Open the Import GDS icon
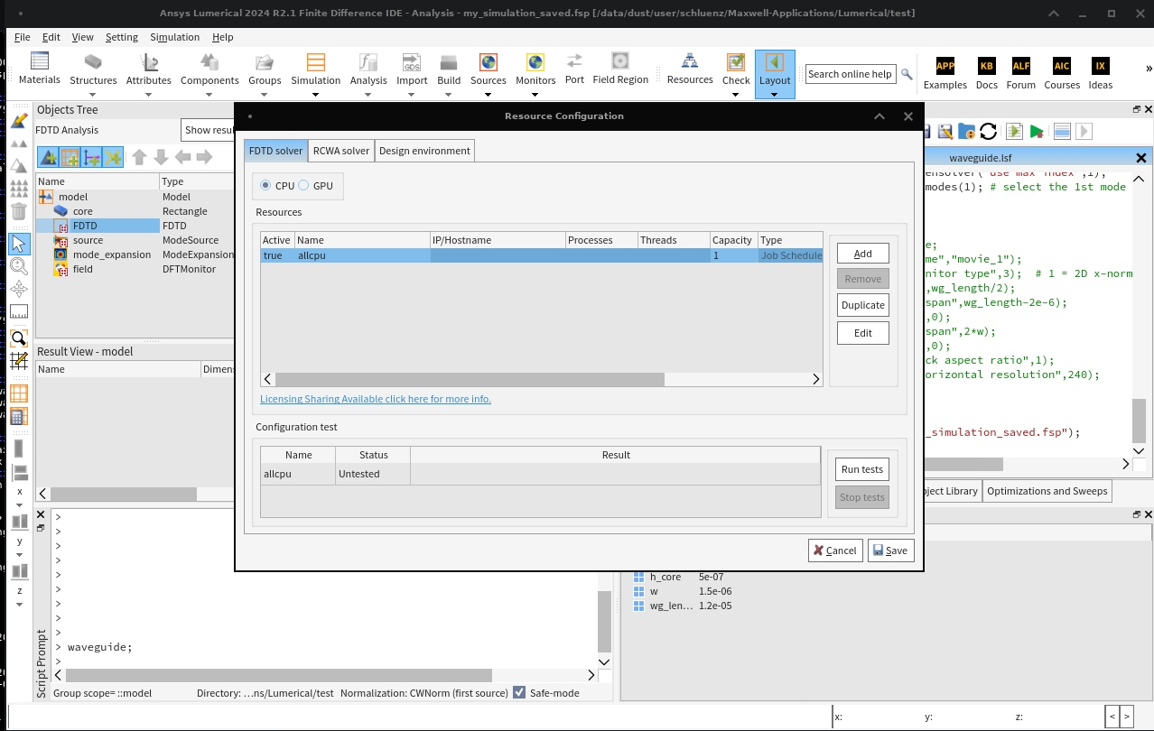The image size is (1154, 731). point(412,62)
